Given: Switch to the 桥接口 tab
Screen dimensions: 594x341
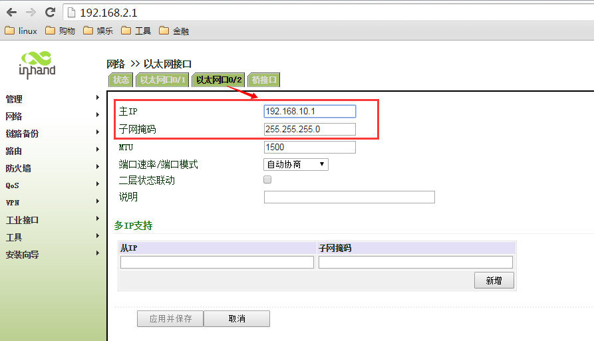Looking at the screenshot, I should tap(264, 80).
